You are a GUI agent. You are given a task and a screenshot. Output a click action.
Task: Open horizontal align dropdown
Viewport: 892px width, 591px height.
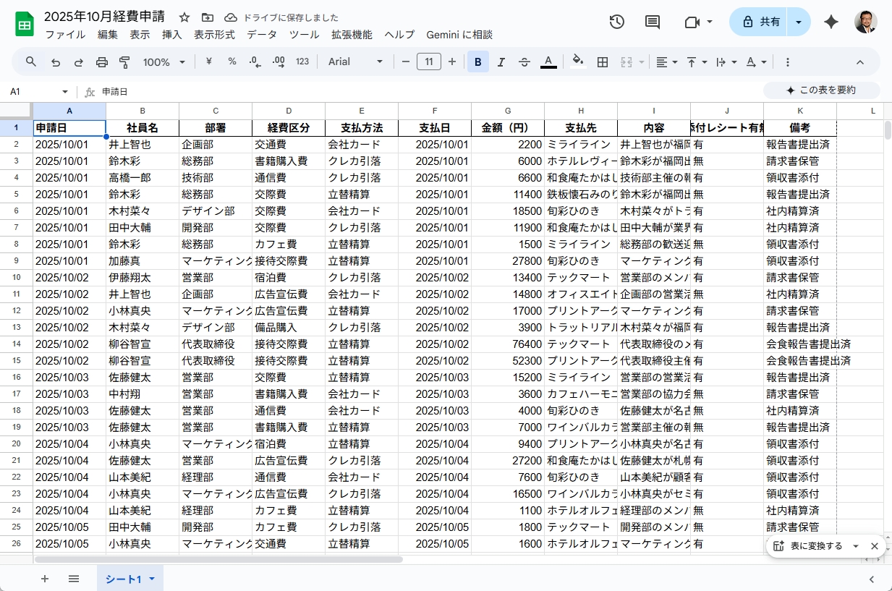tap(666, 62)
